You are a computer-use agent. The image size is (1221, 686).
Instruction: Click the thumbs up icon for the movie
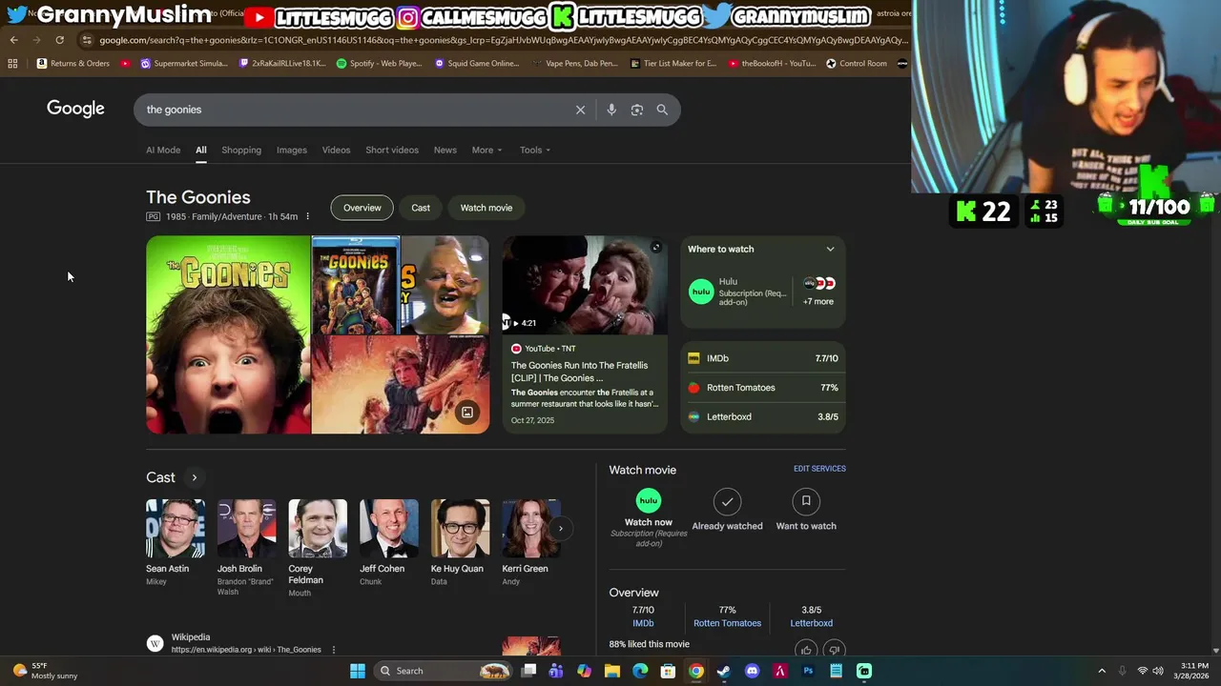[806, 650]
